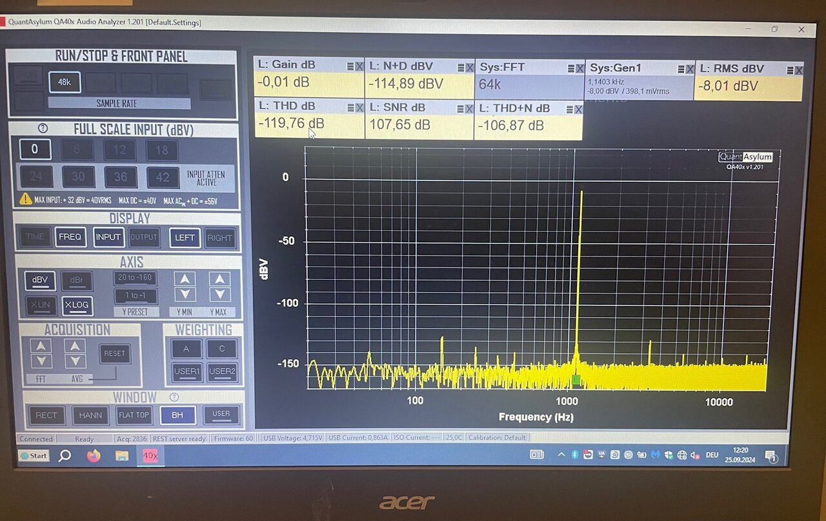Open the Sys:FFT tile menu
This screenshot has width=826, height=521.
coord(570,68)
